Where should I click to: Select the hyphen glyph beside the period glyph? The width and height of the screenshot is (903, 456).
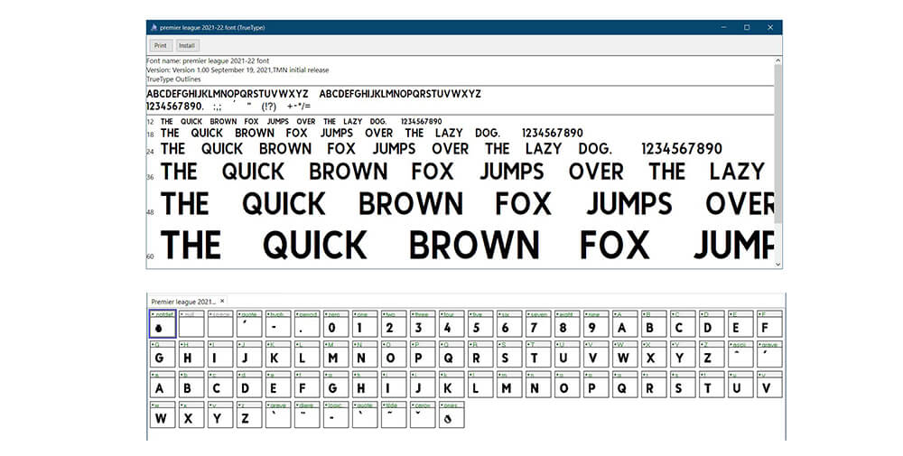(278, 324)
